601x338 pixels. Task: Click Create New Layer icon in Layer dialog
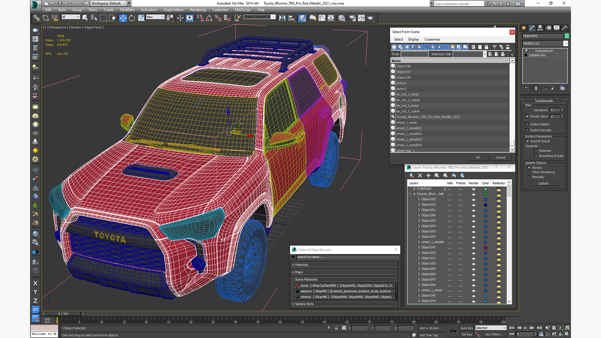click(411, 176)
